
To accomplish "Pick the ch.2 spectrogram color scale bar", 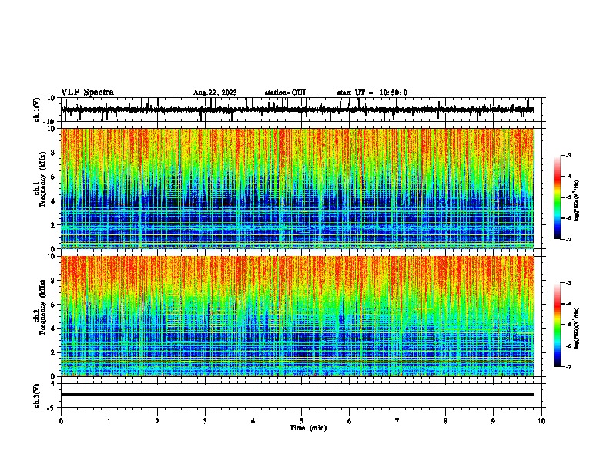I will pyautogui.click(x=557, y=325).
